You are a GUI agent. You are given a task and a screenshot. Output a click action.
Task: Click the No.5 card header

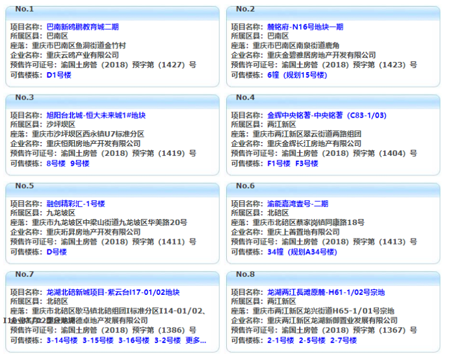tap(112, 189)
